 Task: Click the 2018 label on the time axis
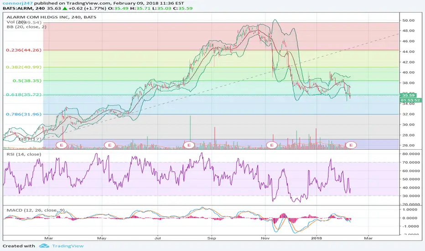pyautogui.click(x=316, y=238)
